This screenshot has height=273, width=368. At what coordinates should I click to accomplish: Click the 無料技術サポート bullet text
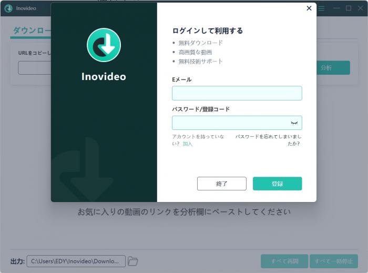[x=200, y=62]
